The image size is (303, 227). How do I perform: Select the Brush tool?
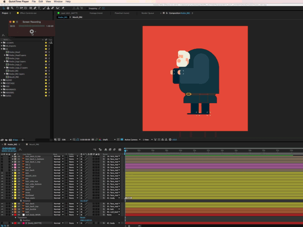coord(44,8)
